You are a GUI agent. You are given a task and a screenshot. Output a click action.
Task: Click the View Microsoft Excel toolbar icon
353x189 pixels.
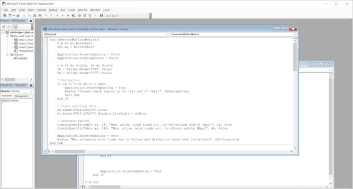point(5,16)
